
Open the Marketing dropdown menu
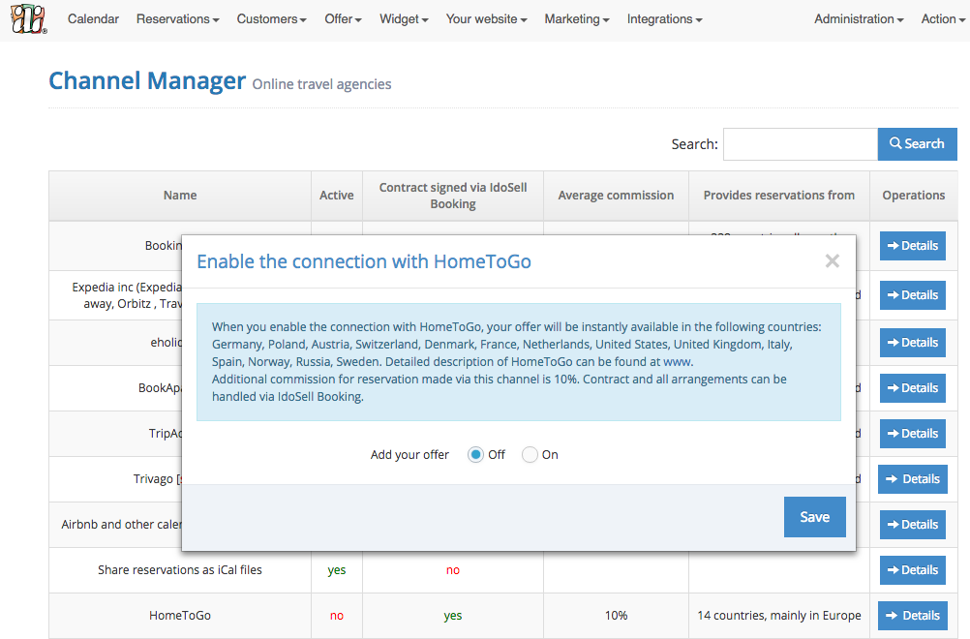pyautogui.click(x=576, y=19)
